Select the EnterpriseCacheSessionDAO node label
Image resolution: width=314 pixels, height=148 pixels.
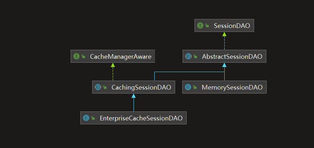pyautogui.click(x=141, y=118)
